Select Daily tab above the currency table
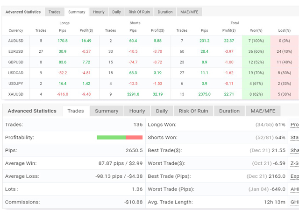The height and width of the screenshot is (224, 299). (116, 12)
